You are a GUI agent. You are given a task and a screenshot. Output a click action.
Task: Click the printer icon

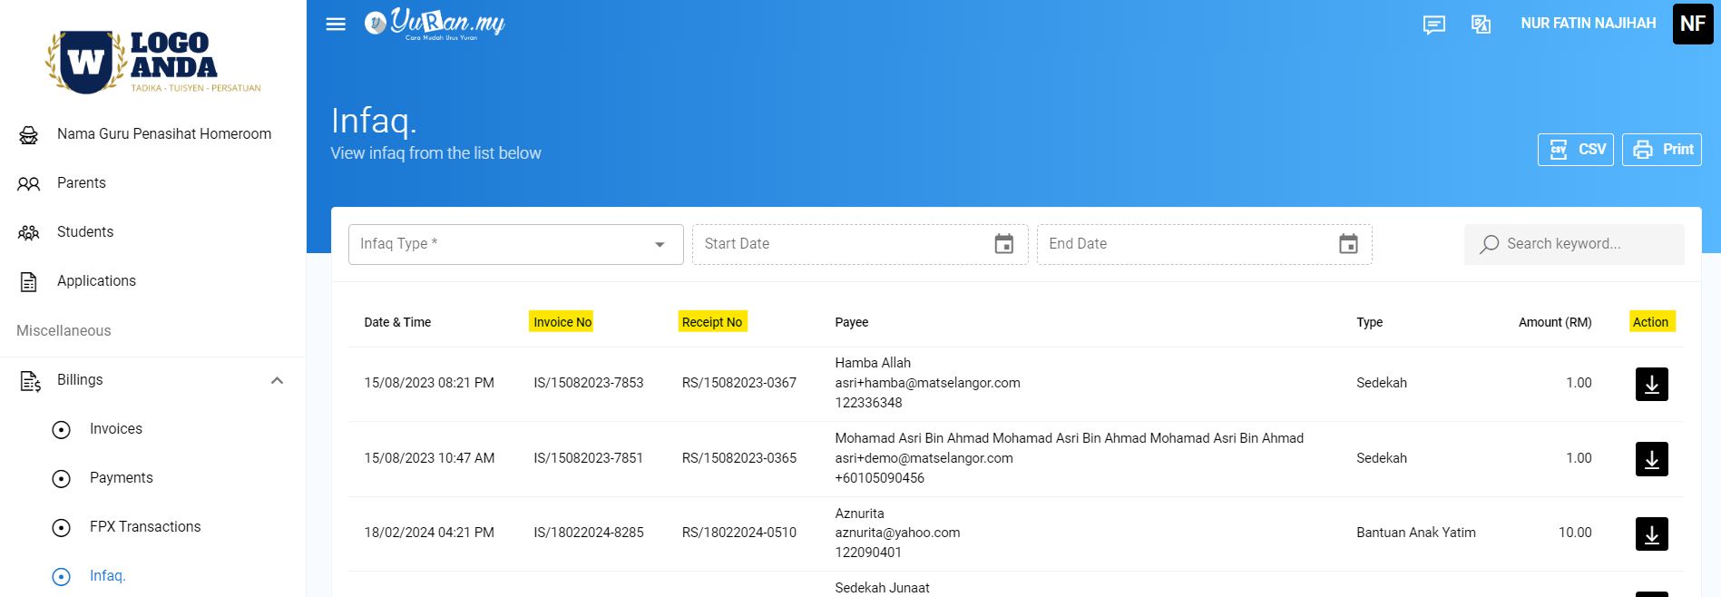click(x=1643, y=150)
